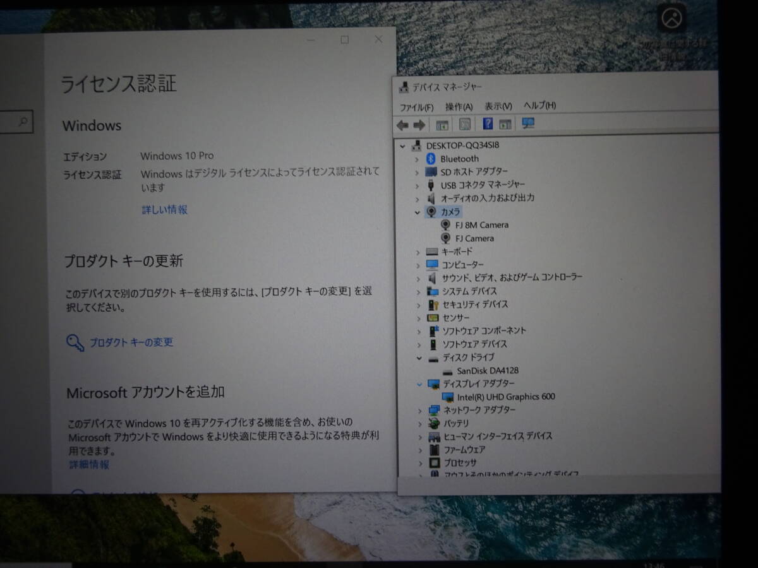Viewport: 758px width, 568px height.
Task: Click the デバイス マネージャー title bar text
Action: [447, 87]
